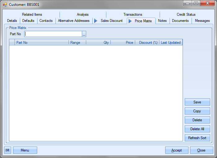The image size is (217, 158).
Task: Click the Refresh Sort button
Action: point(197,138)
